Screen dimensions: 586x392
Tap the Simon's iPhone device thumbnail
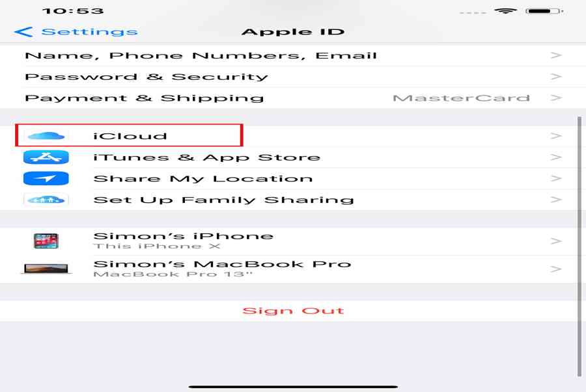click(46, 241)
